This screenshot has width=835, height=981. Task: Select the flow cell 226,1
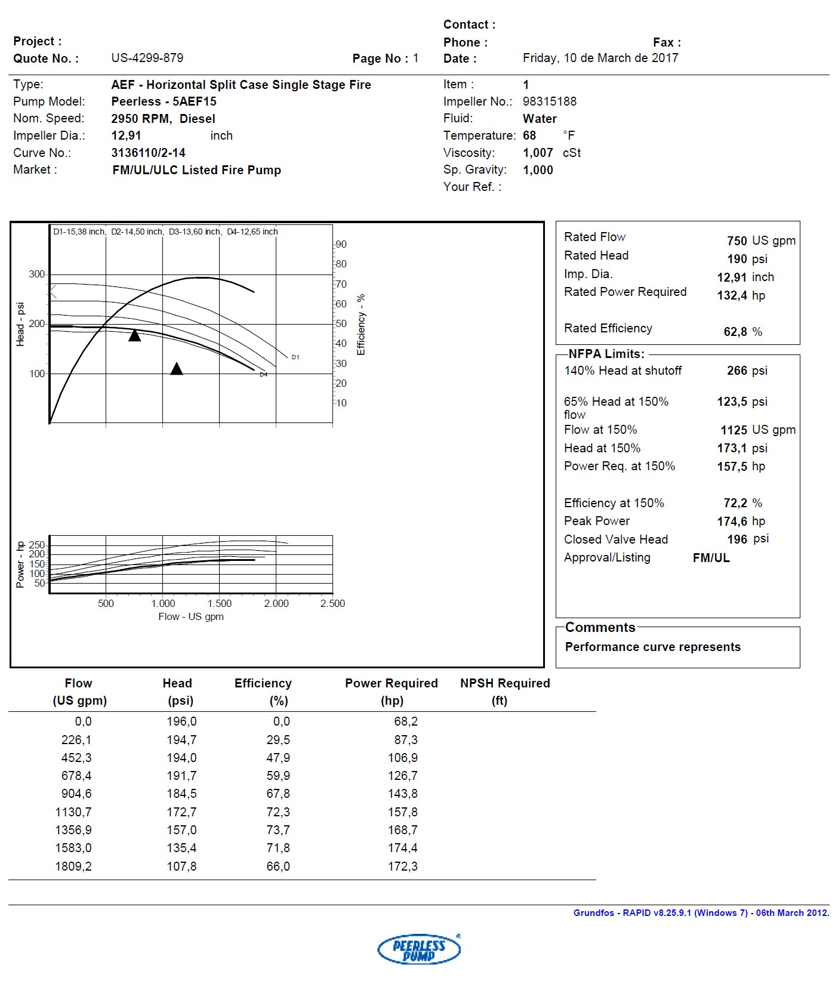[x=76, y=740]
